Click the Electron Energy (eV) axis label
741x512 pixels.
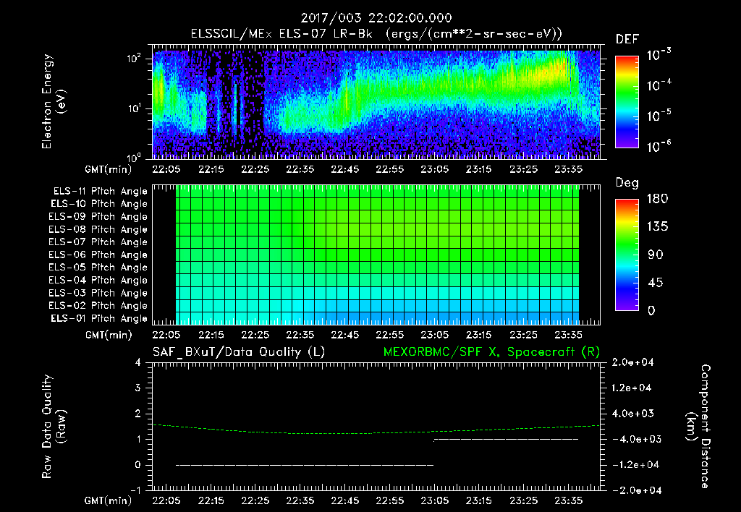tap(54, 101)
